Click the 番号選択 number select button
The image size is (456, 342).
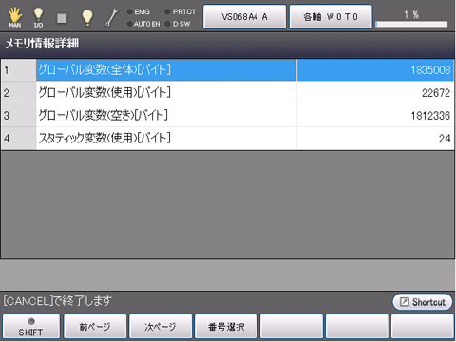pyautogui.click(x=226, y=327)
